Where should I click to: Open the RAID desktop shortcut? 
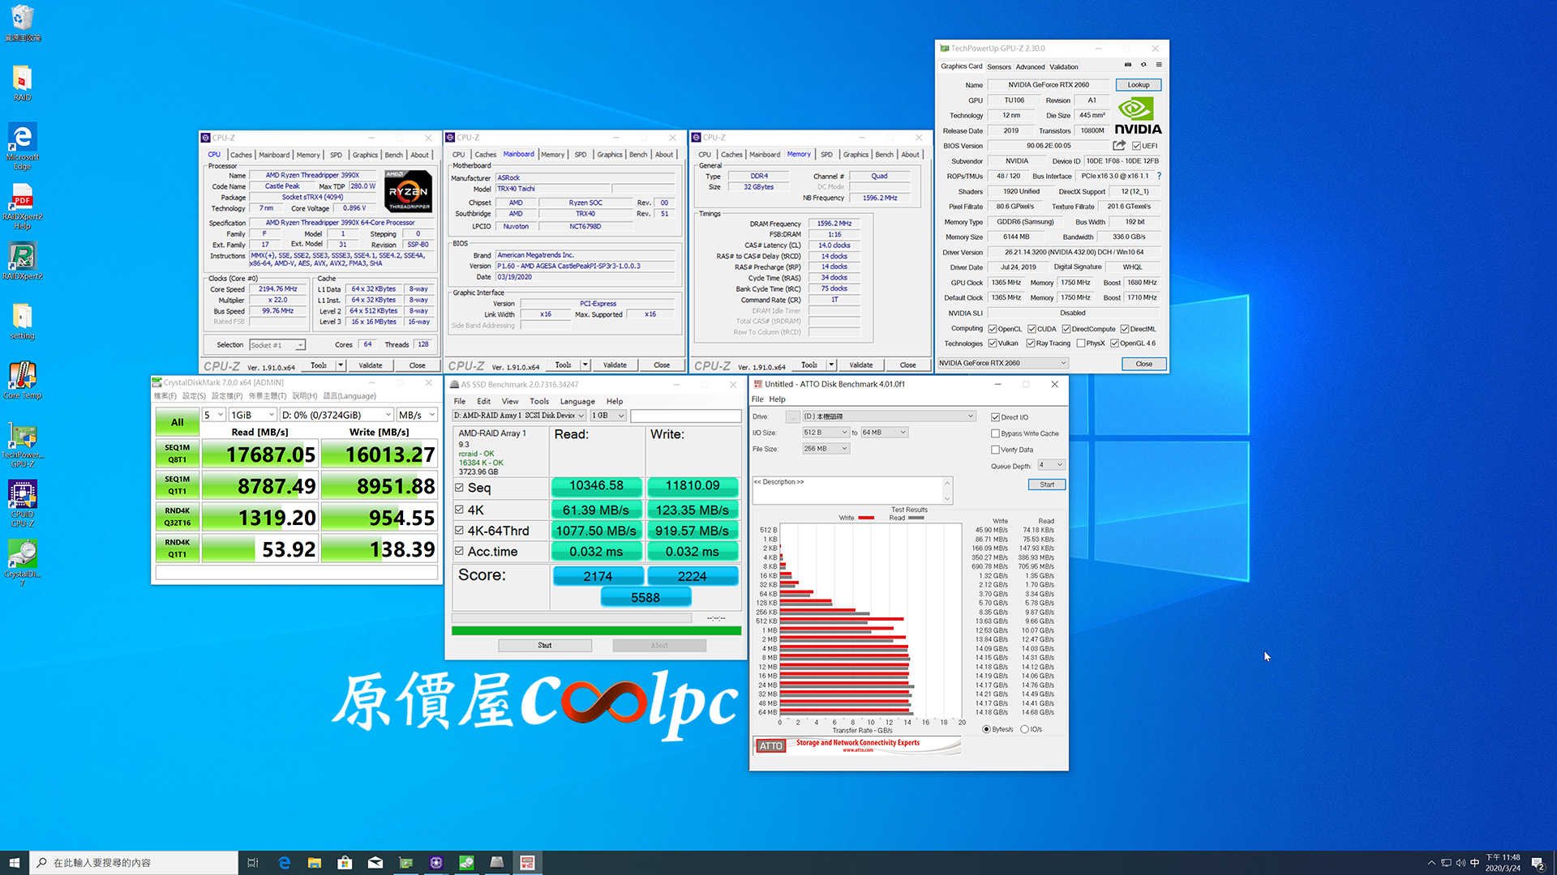[23, 83]
